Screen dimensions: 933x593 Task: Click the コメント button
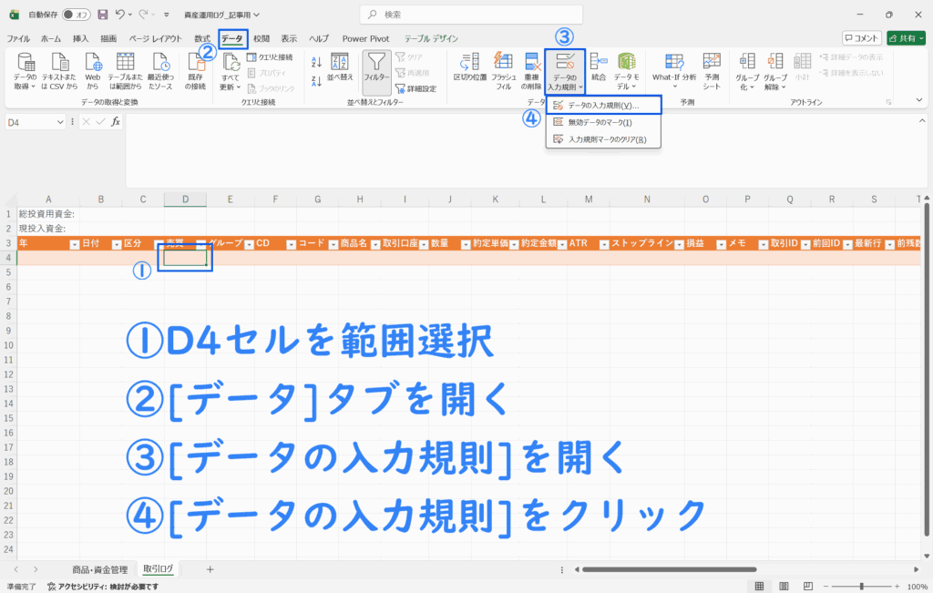tap(861, 38)
